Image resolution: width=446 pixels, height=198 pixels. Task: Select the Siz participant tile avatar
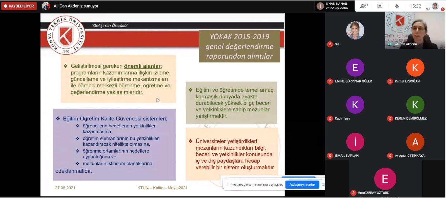click(x=355, y=30)
